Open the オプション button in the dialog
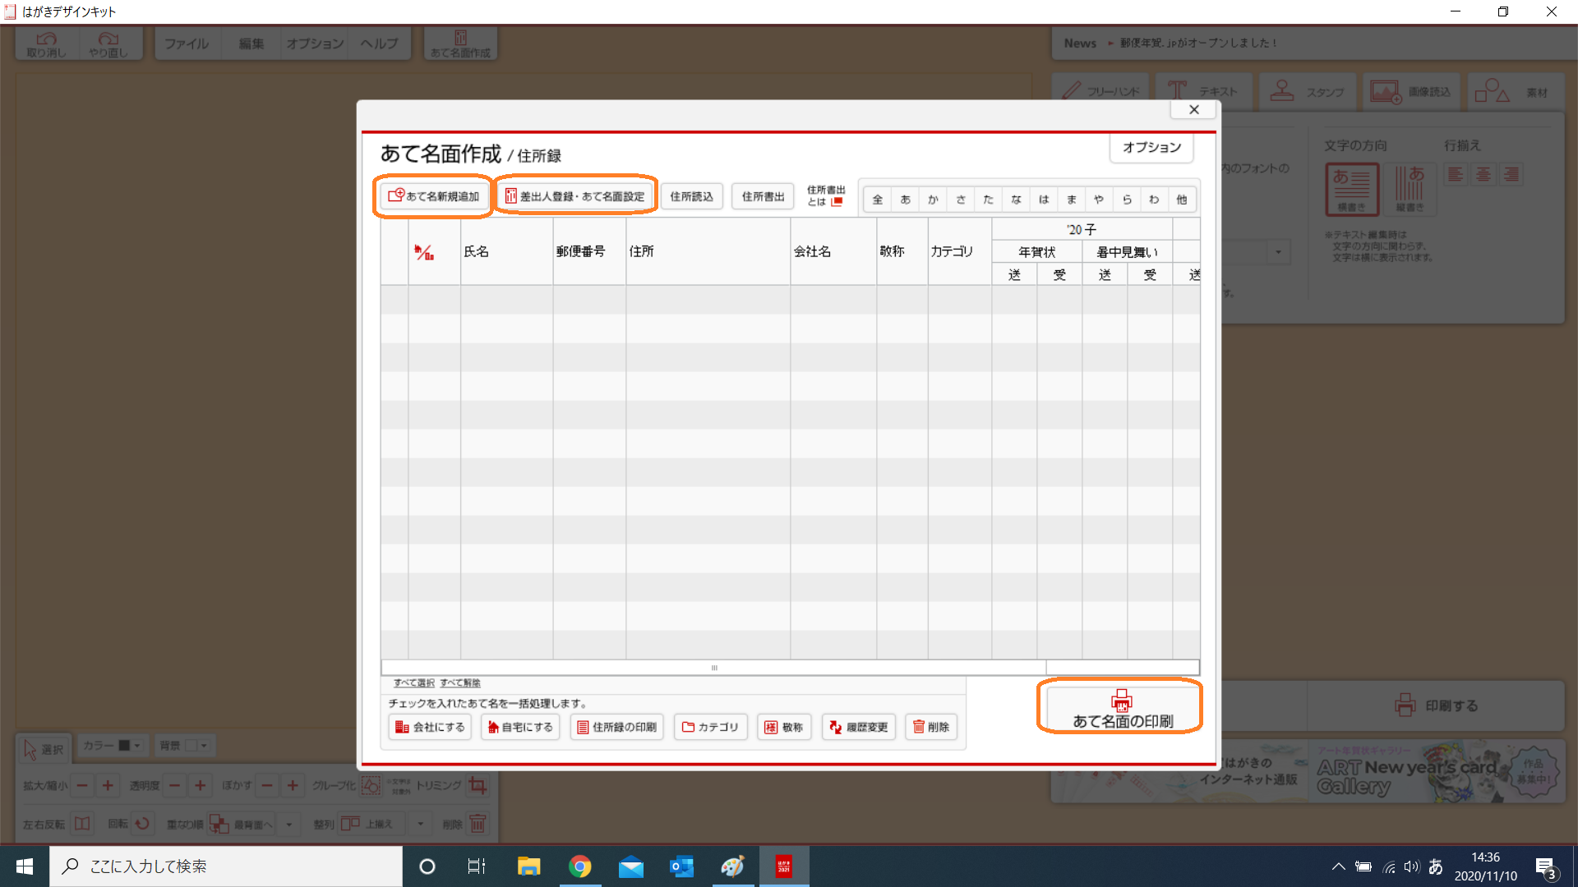This screenshot has width=1578, height=887. click(x=1151, y=148)
